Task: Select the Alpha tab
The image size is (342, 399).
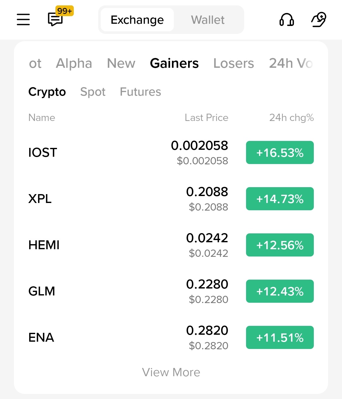Action: point(74,63)
